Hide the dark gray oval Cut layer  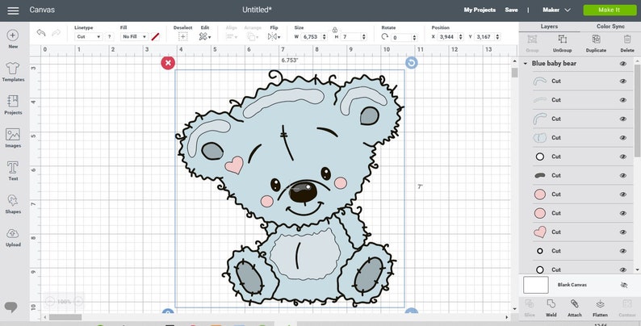pos(623,176)
